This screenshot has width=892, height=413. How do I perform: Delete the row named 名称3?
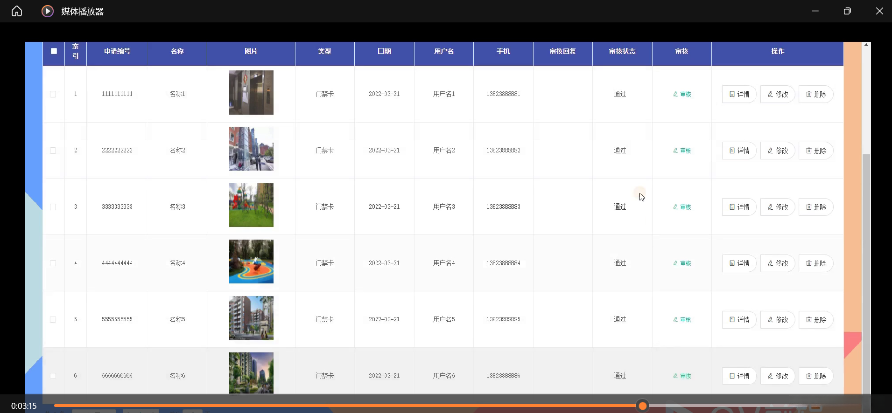pos(815,207)
